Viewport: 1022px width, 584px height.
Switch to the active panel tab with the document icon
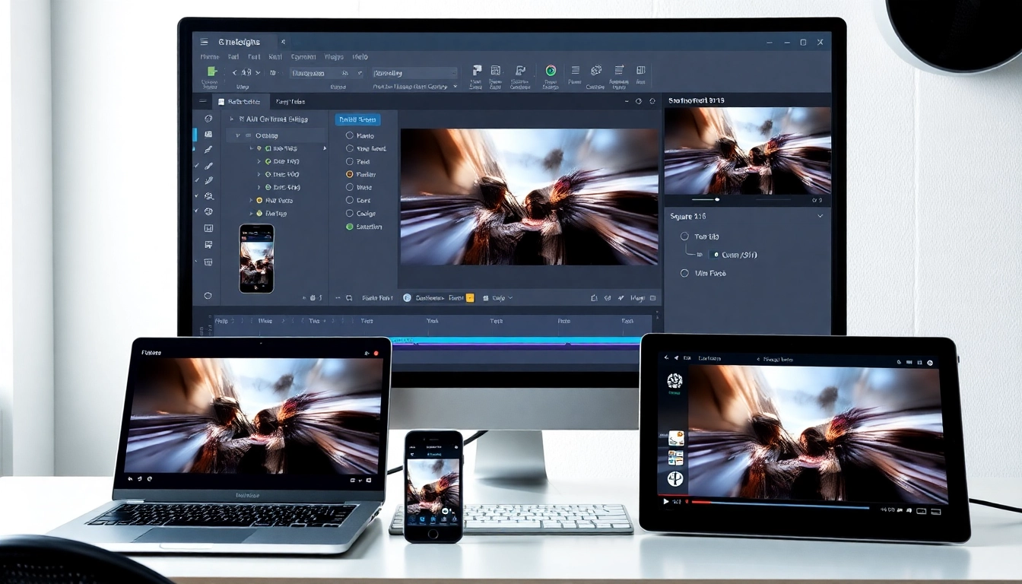[240, 101]
